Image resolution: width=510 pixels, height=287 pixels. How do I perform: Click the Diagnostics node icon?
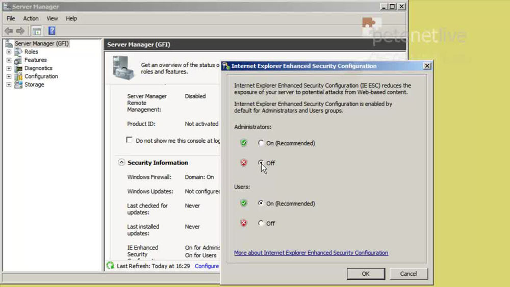point(19,68)
